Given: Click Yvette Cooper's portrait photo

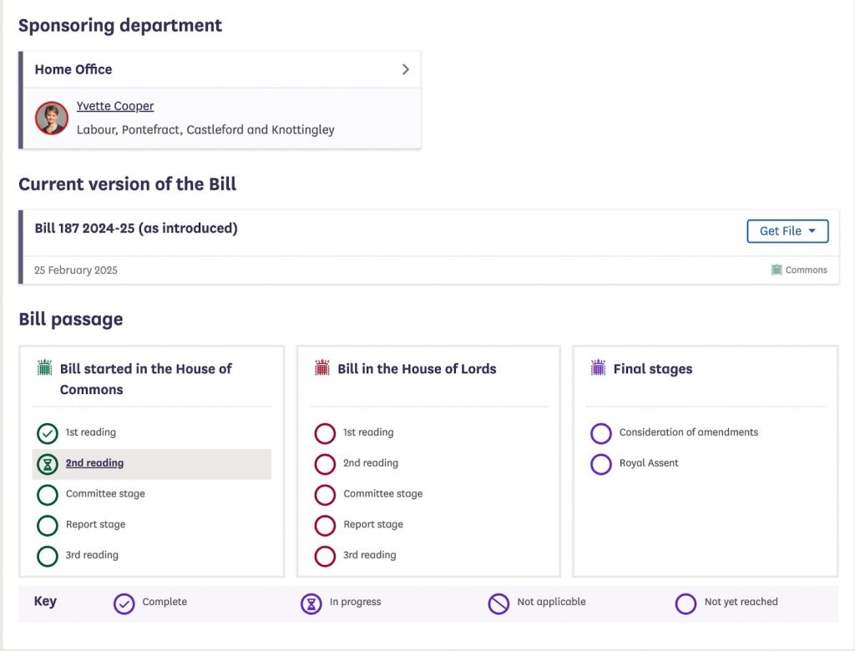Looking at the screenshot, I should 52,118.
